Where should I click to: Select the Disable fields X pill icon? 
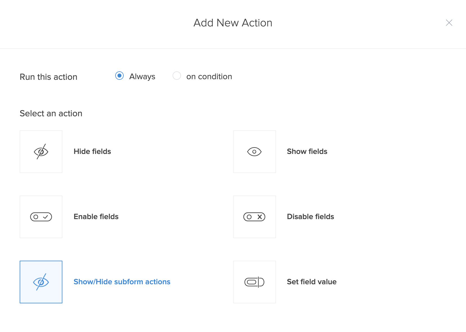point(254,217)
